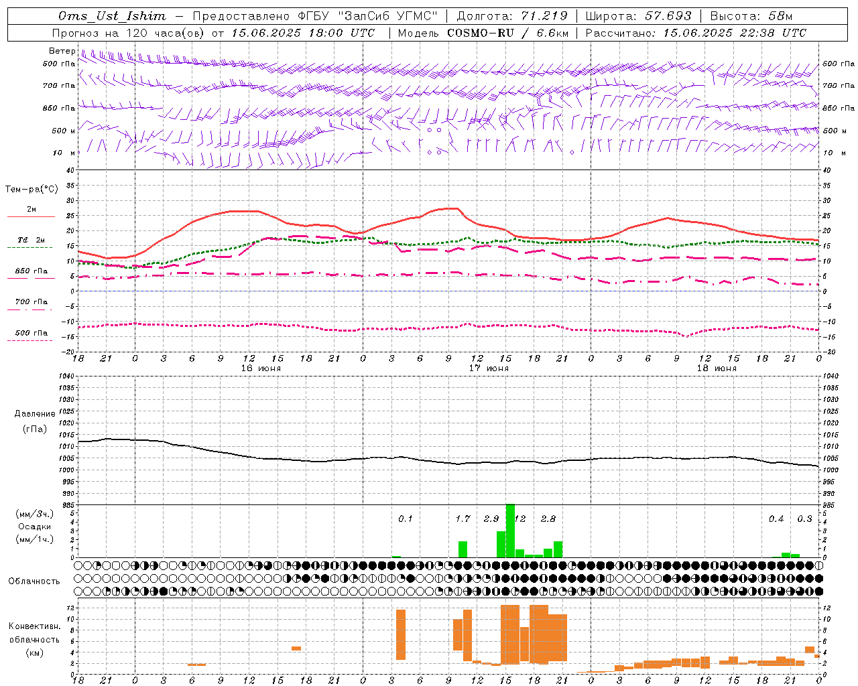Click the forecast start time 15.06.2025 18:00 UTC
Screen dimensions: 858x686
(303, 33)
